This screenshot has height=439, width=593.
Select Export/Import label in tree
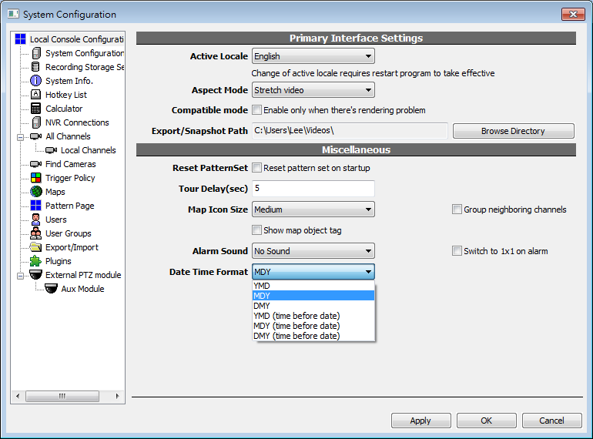72,247
